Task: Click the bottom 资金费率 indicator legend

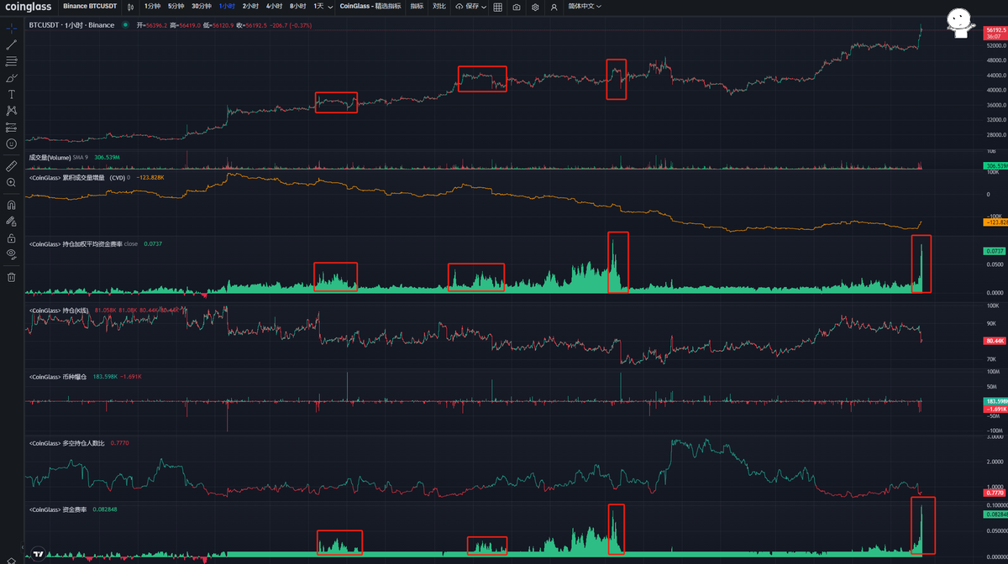Action: [58, 509]
